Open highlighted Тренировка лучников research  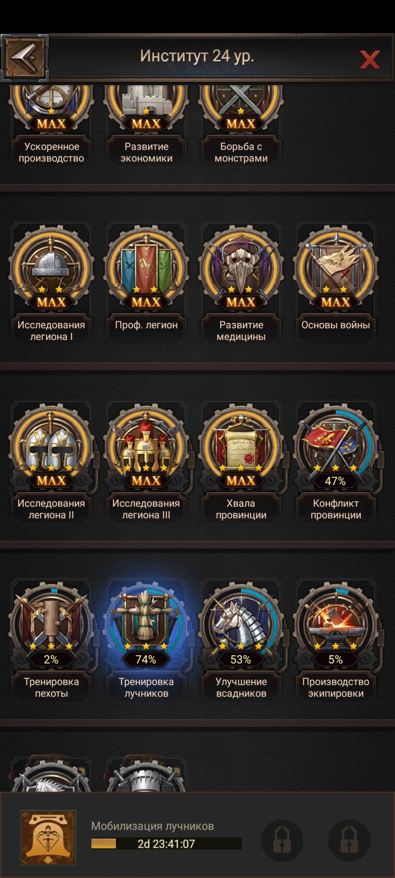click(146, 627)
